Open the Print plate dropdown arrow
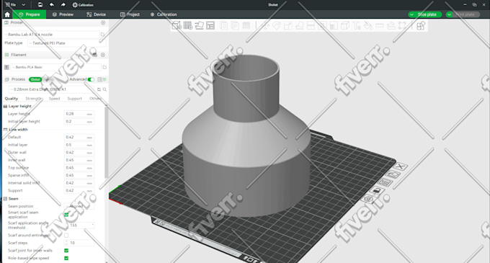 [450, 14]
